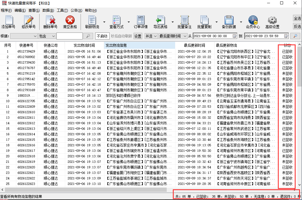Click the 备份数据 backup data icon
Viewport: 302px width, 200px height.
[x=230, y=22]
